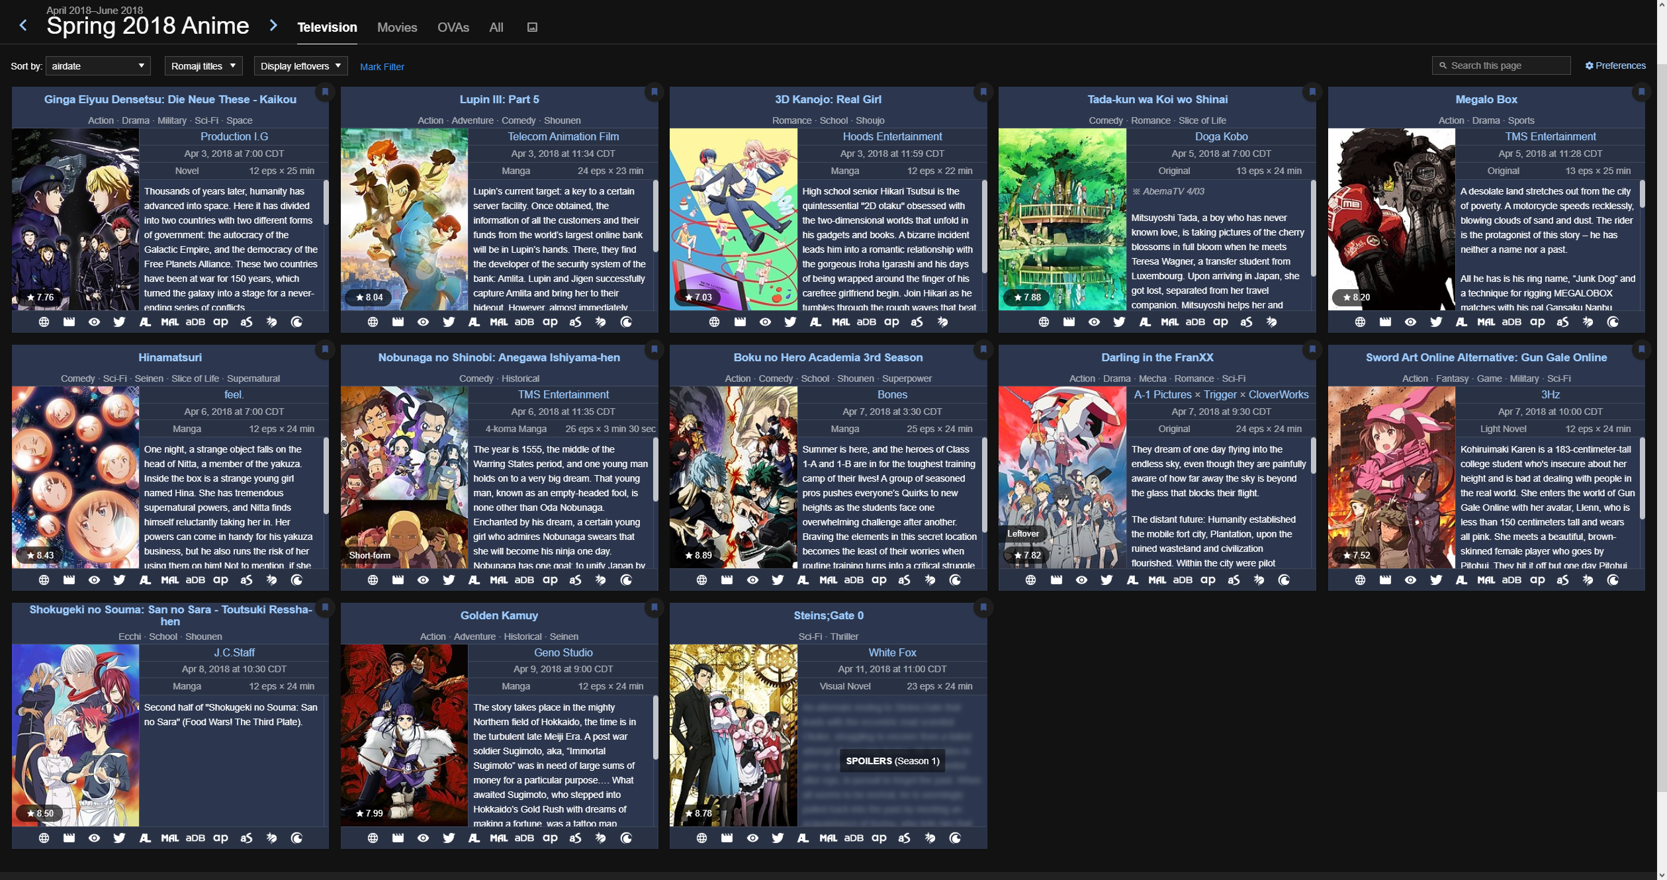This screenshot has width=1667, height=880.
Task: Open AniList icon for Hinamatsuri
Action: click(145, 580)
